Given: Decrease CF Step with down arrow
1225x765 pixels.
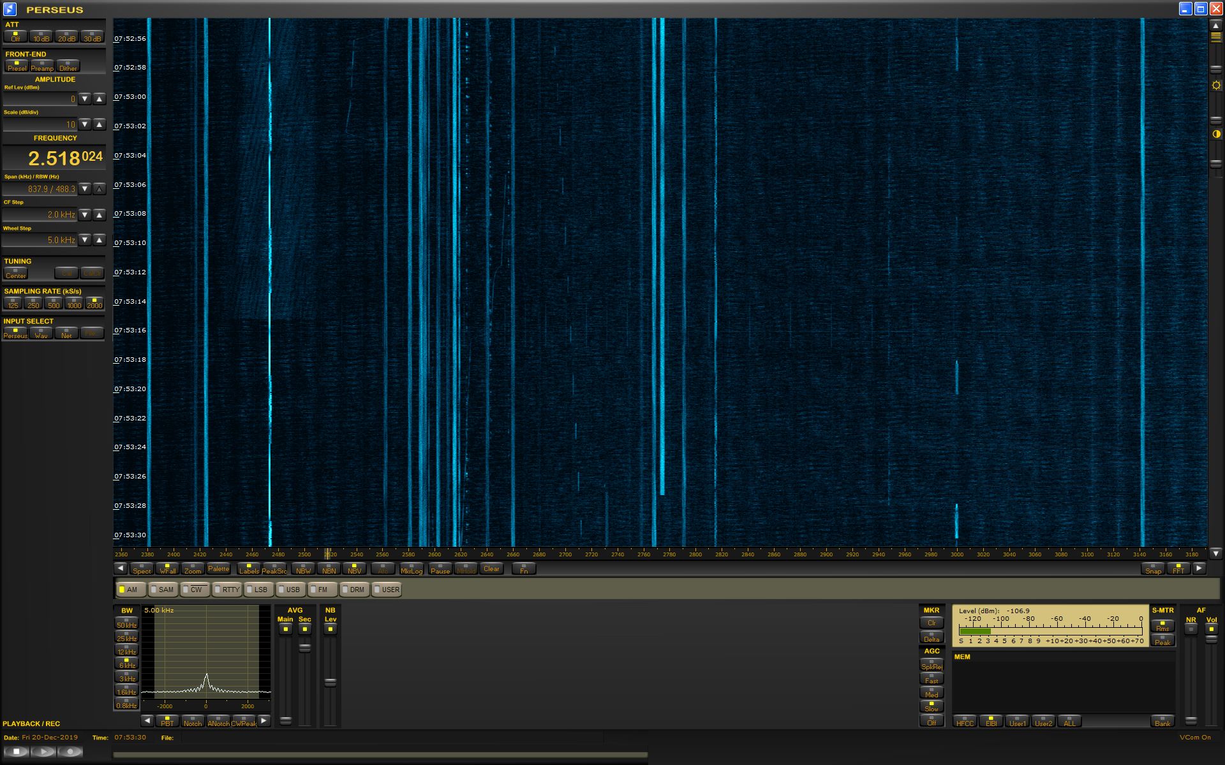Looking at the screenshot, I should tap(85, 214).
